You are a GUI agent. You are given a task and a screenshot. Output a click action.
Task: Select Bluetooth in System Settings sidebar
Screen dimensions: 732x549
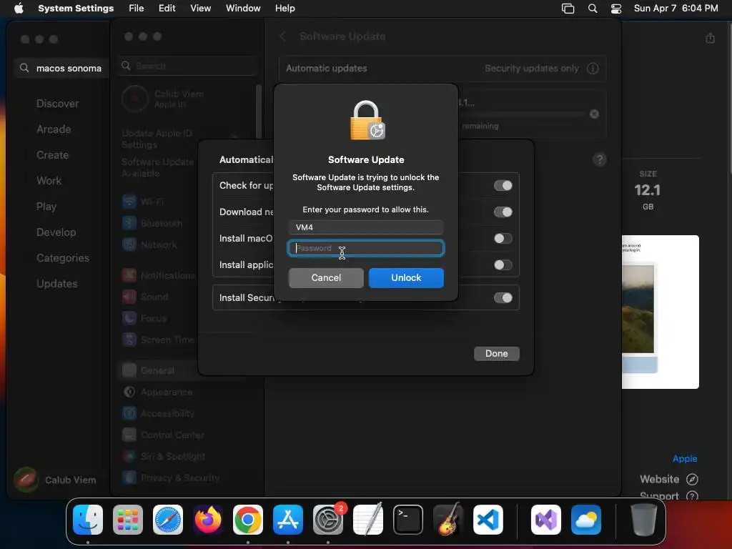[x=152, y=223]
